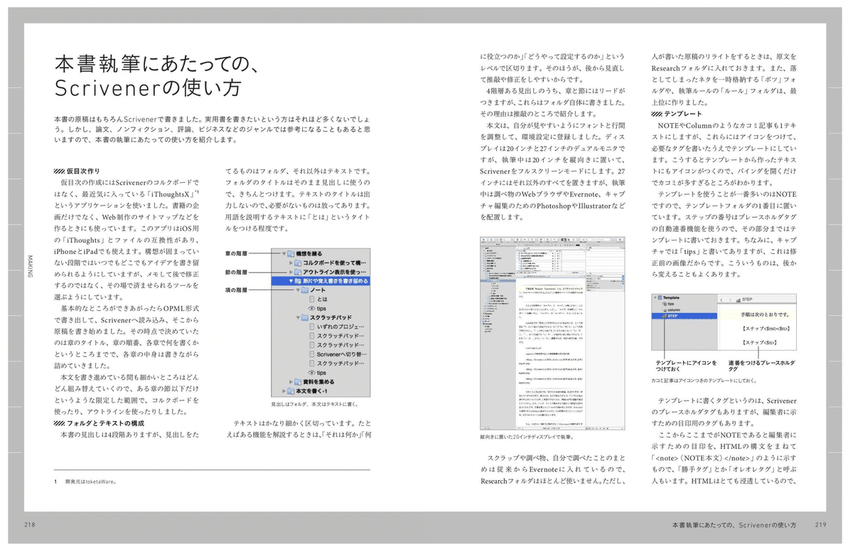Select the 構想を練る folder icon
This screenshot has width=853, height=552.
pos(291,253)
